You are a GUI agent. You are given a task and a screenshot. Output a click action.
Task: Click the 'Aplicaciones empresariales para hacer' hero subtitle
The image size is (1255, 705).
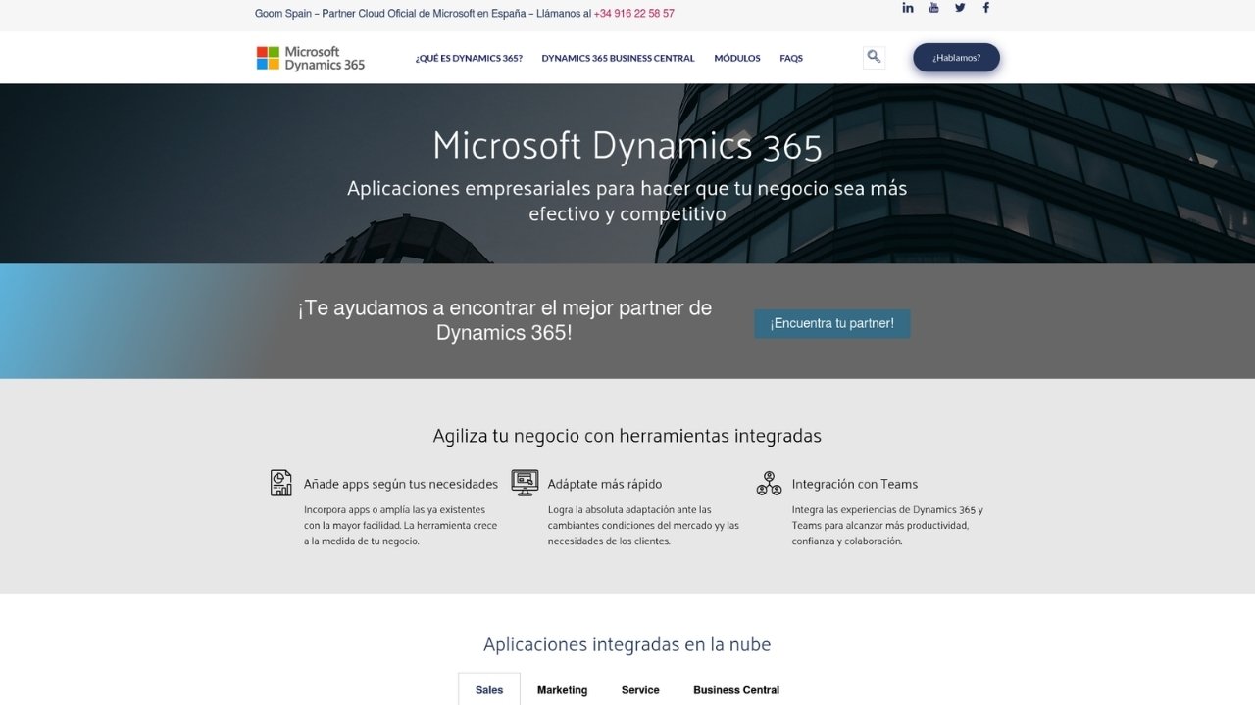pyautogui.click(x=627, y=201)
